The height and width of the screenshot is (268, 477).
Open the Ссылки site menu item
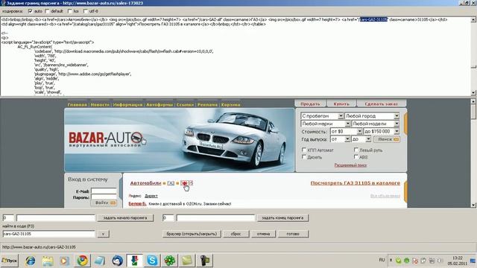(x=185, y=104)
